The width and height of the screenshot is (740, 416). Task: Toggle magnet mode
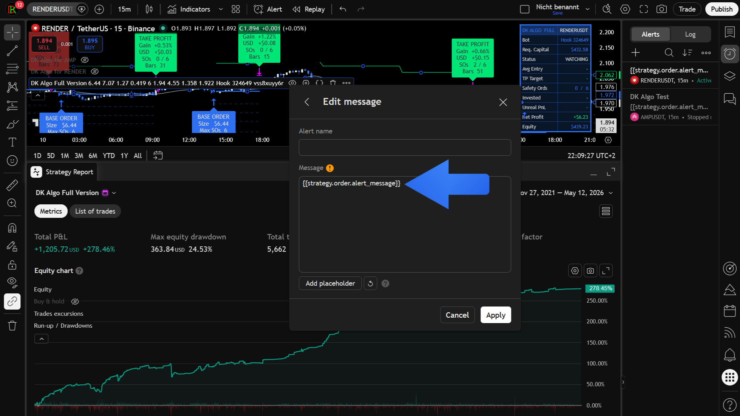coord(12,228)
